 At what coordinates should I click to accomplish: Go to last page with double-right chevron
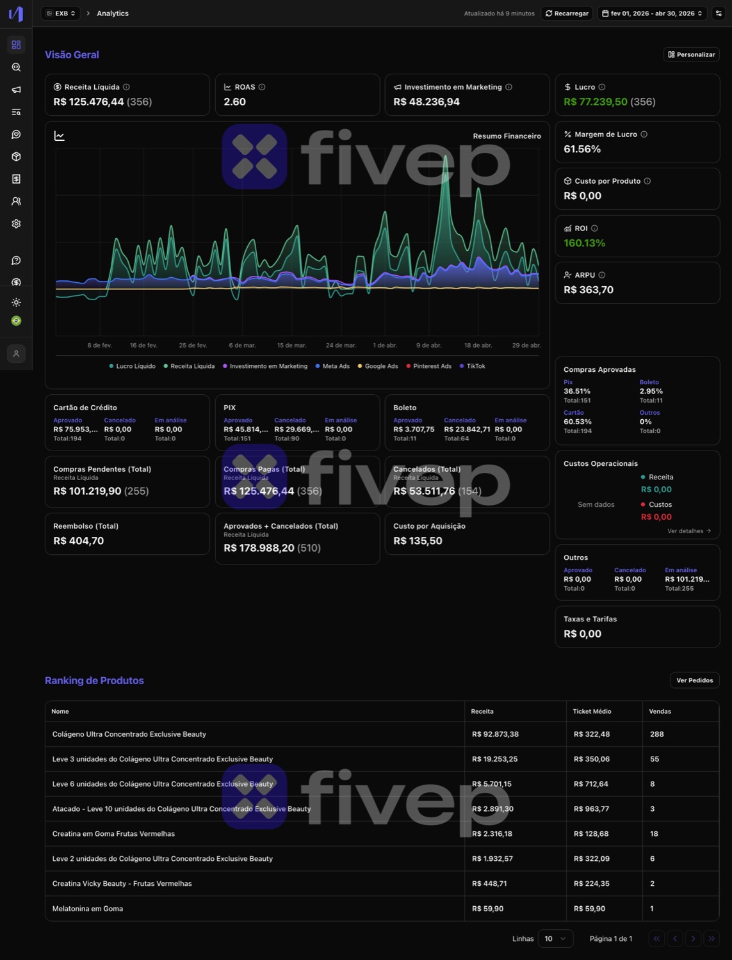pyautogui.click(x=712, y=939)
